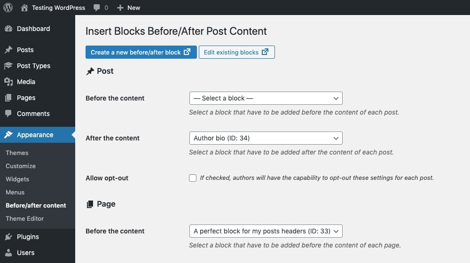Image resolution: width=470 pixels, height=263 pixels.
Task: Enable the Allow opt-out checkbox
Action: coord(193,178)
